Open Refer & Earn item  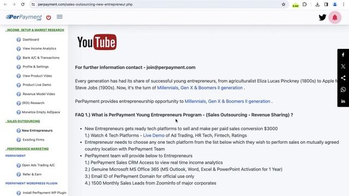(x=32, y=174)
